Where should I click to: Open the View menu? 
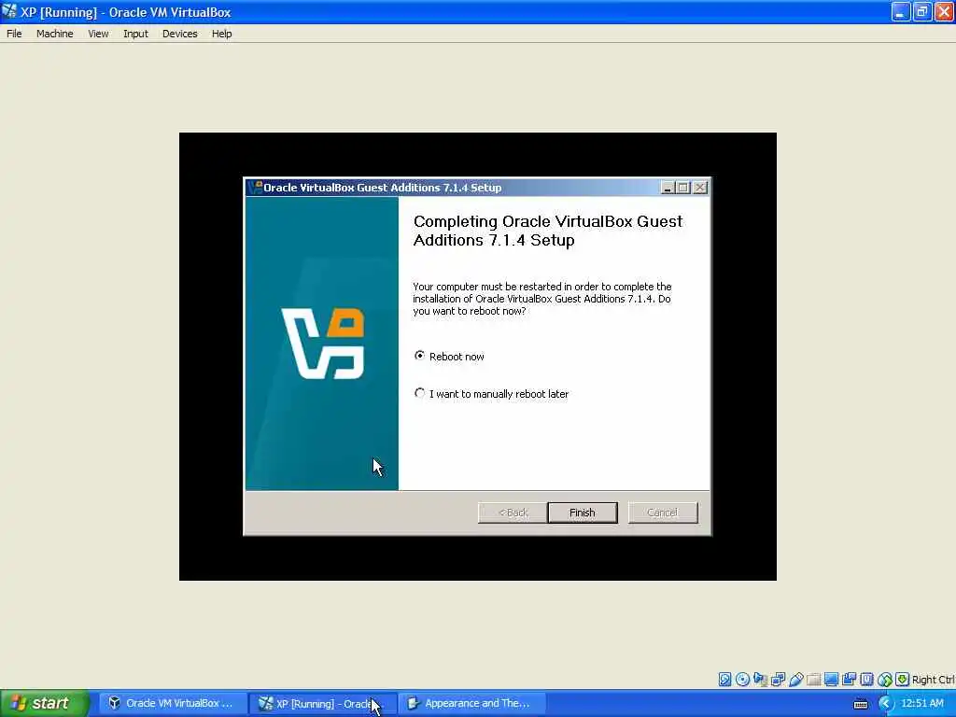(x=98, y=34)
